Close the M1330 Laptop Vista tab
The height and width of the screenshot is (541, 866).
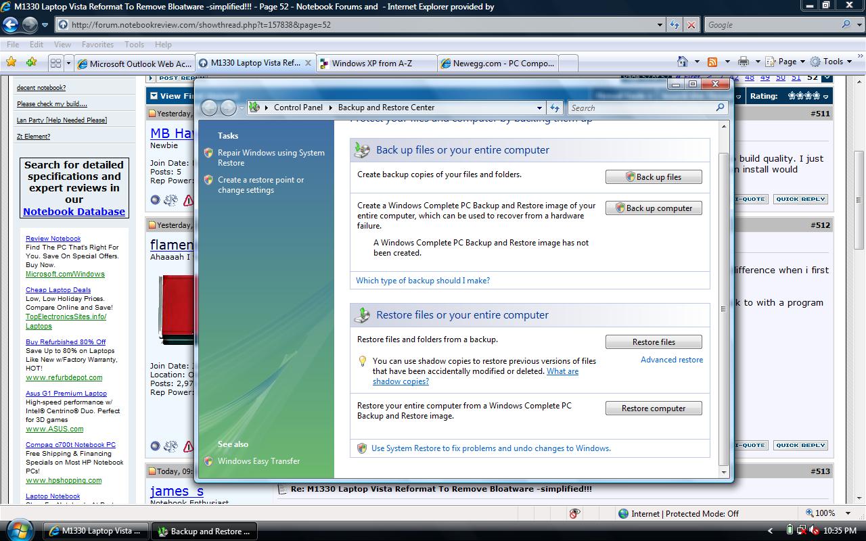[x=308, y=63]
